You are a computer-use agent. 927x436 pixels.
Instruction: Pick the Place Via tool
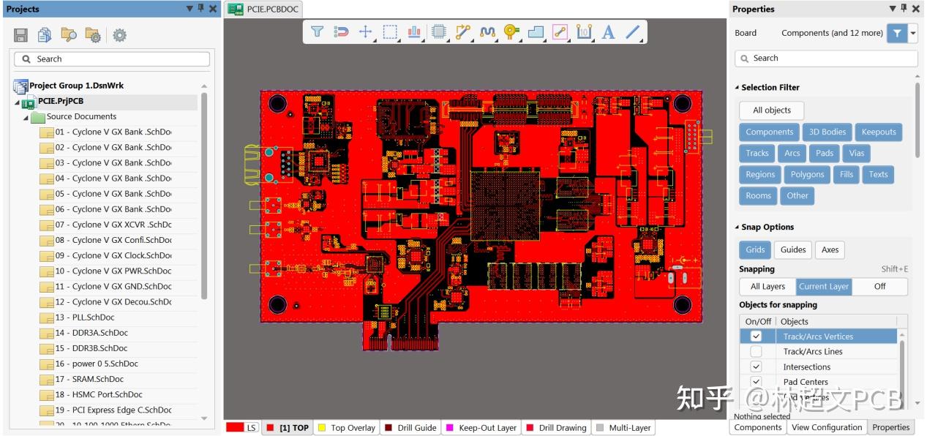511,31
